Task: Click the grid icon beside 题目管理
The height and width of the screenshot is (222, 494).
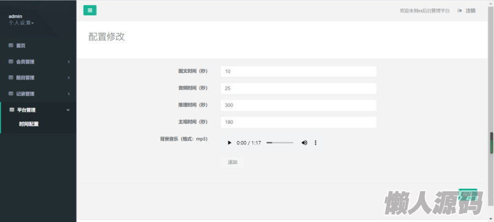Action: point(11,78)
